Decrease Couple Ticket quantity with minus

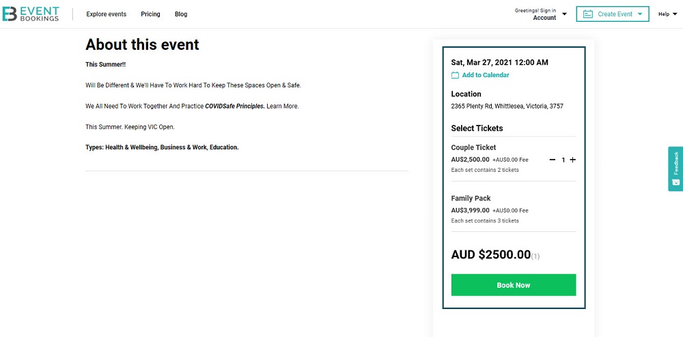[553, 160]
